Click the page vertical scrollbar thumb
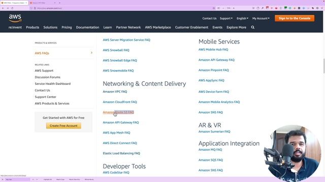The image size is (325, 182). point(324,66)
